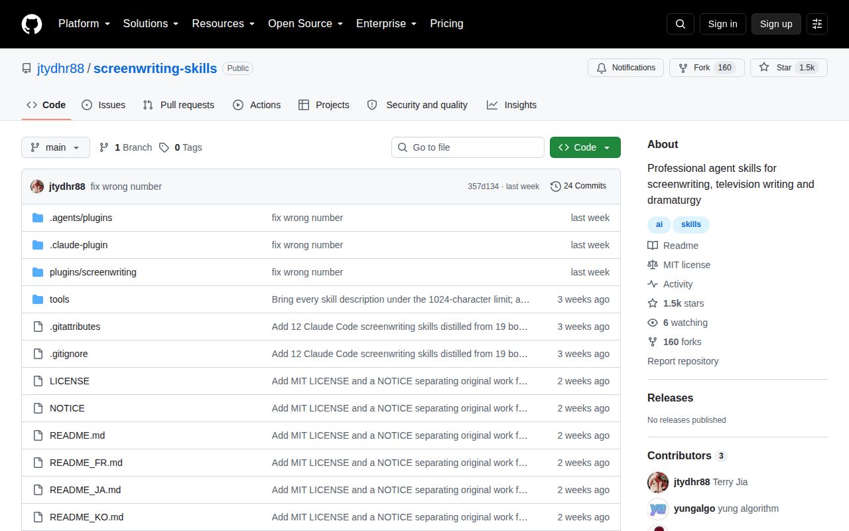Click the skills topic tag
This screenshot has height=531, width=849.
[691, 224]
